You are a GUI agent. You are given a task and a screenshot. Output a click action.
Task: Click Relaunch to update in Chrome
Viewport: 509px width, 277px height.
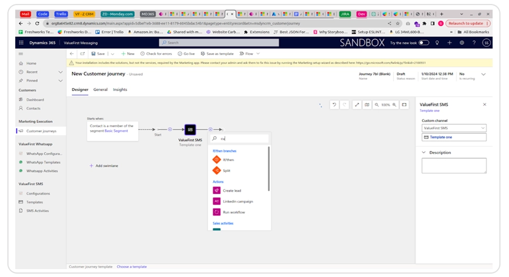point(468,23)
